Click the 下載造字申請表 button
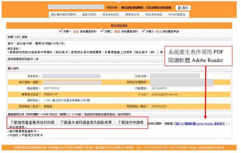Image resolution: width=241 pixels, height=153 pixels. point(131,122)
